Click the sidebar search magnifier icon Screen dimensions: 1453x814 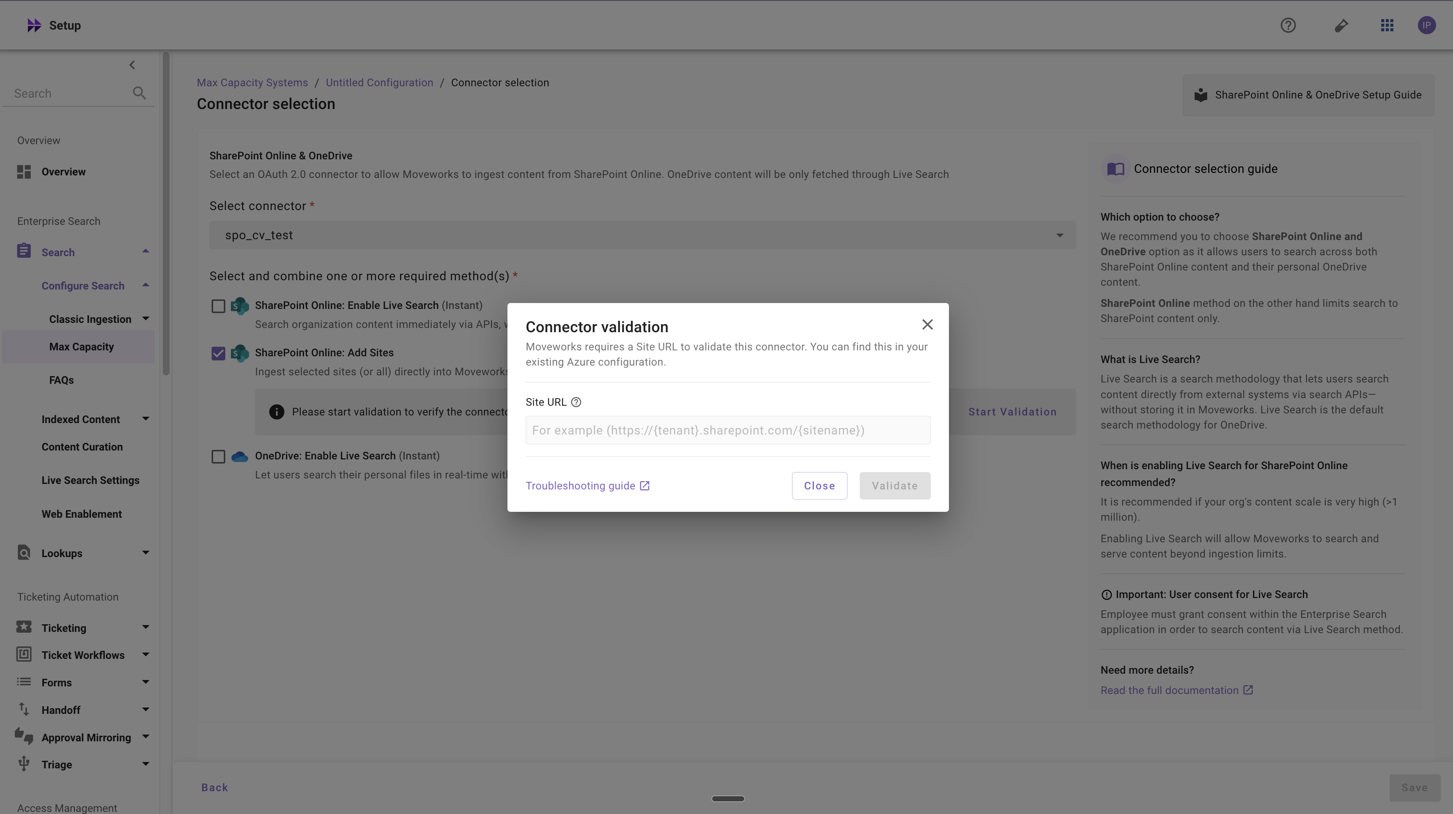(x=139, y=93)
